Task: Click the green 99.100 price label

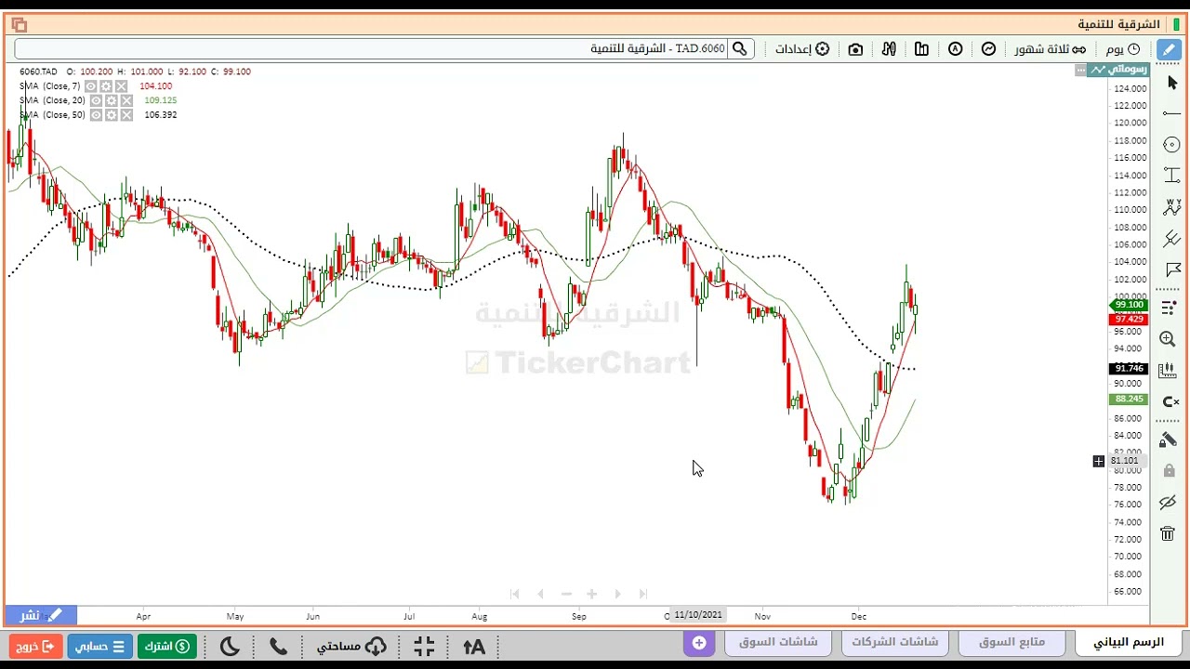Action: click(x=1129, y=305)
